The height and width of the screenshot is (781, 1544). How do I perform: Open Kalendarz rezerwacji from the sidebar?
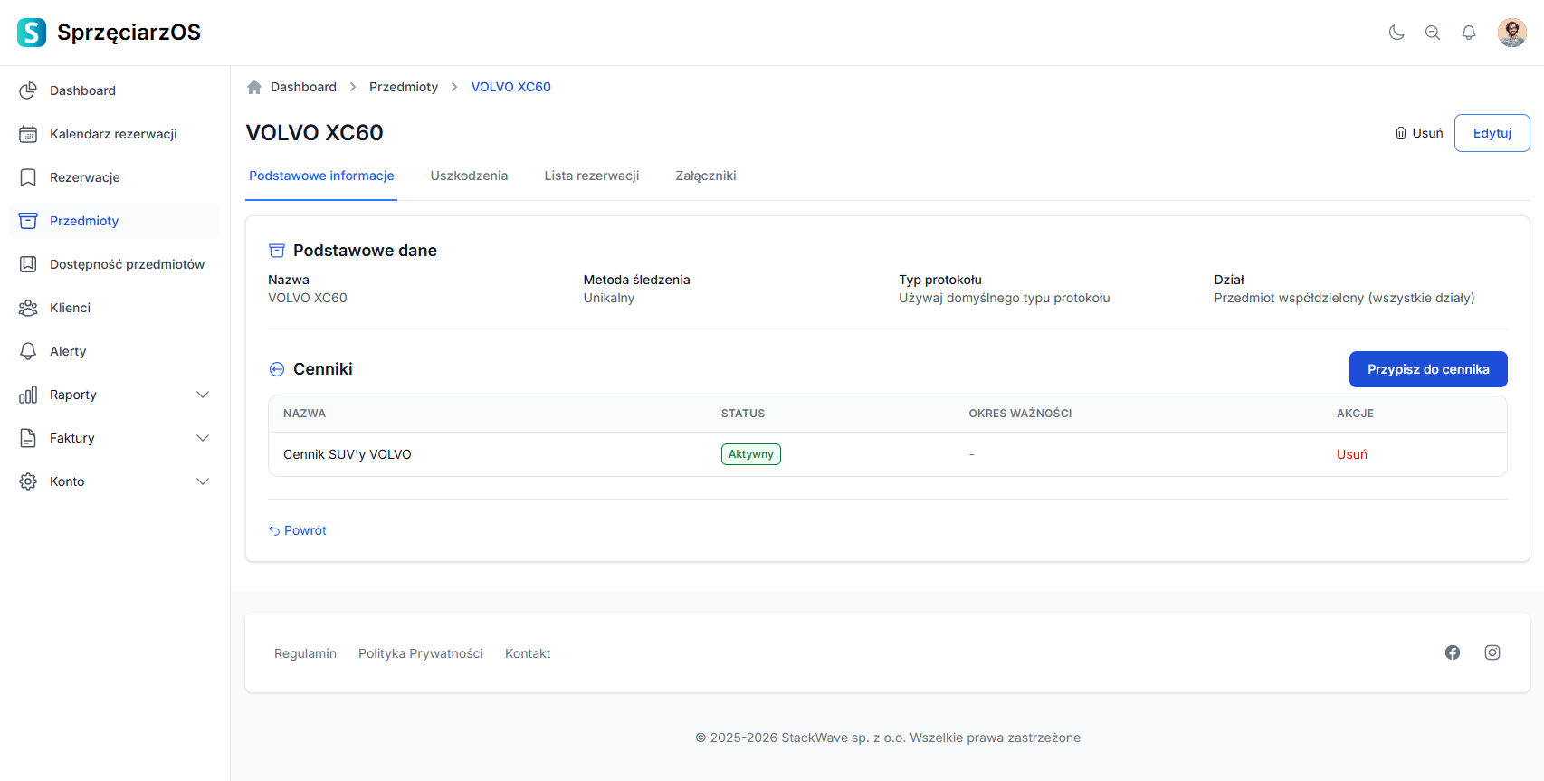113,134
